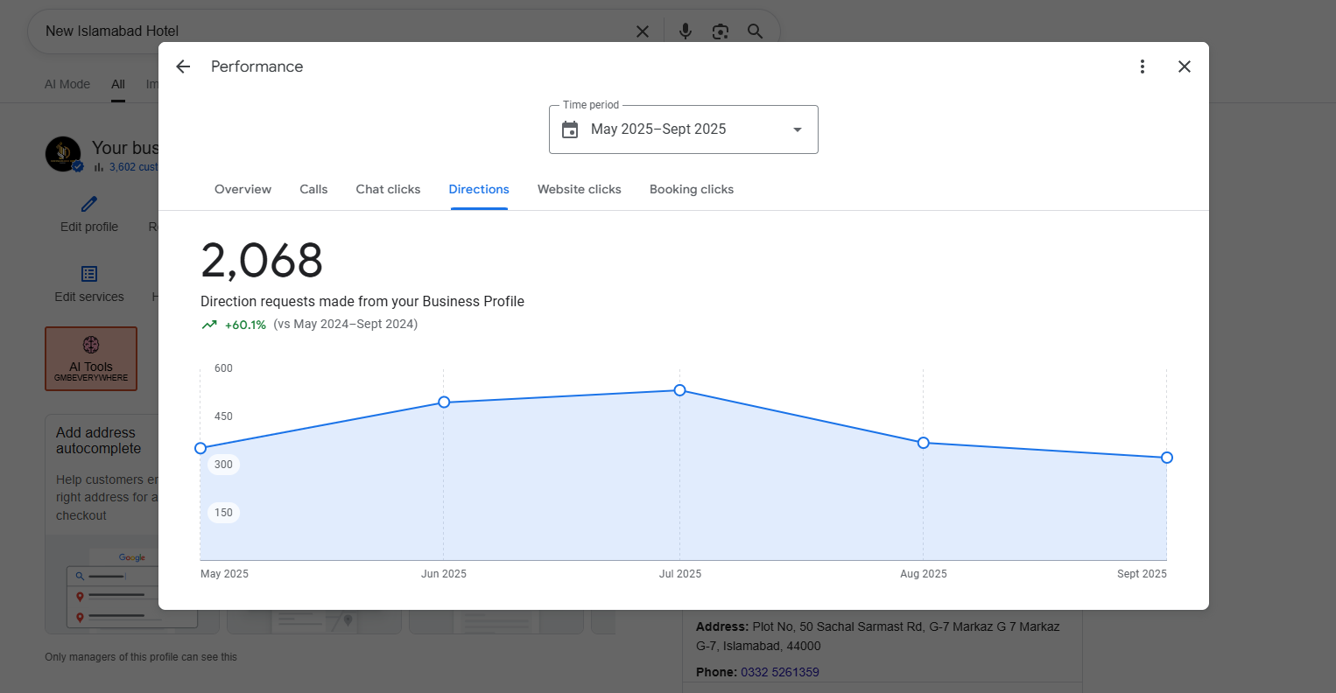The width and height of the screenshot is (1336, 693).
Task: Click the New Islamabad Hotel search field
Action: tap(333, 31)
